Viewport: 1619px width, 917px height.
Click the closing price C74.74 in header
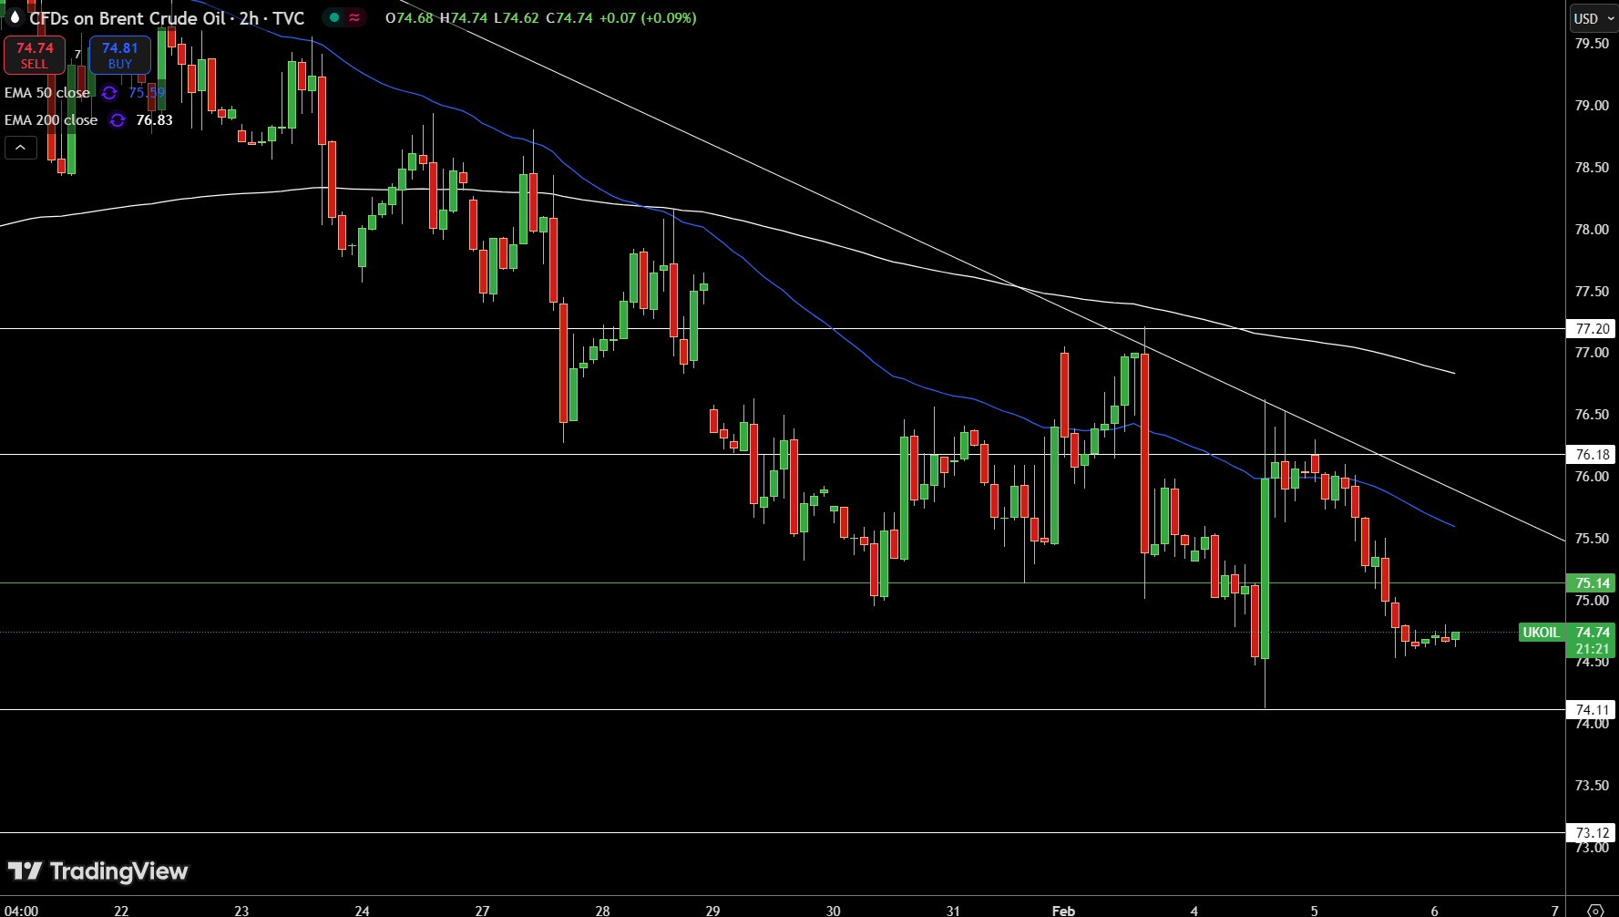[x=569, y=18]
